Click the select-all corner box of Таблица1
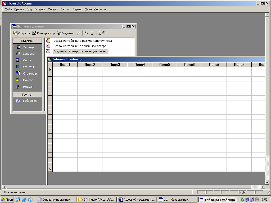Image resolution: width=271 pixels, height=203 pixels. (50, 64)
